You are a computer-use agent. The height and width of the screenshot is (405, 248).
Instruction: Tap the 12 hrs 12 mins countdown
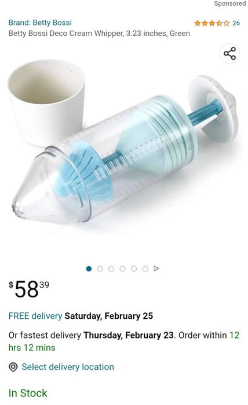coord(124,341)
